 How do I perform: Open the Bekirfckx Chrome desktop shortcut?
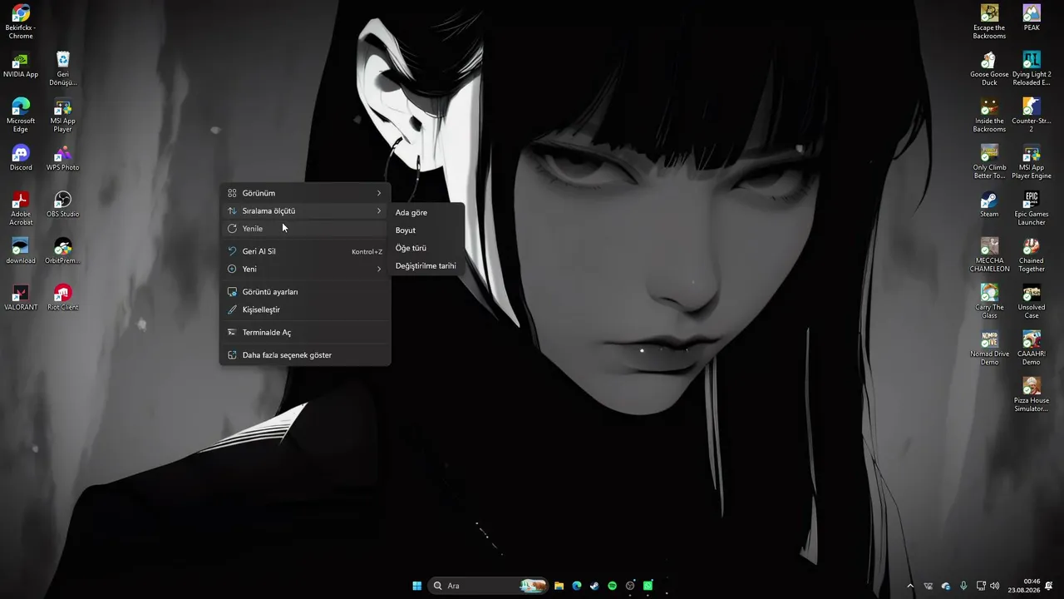coord(21,22)
